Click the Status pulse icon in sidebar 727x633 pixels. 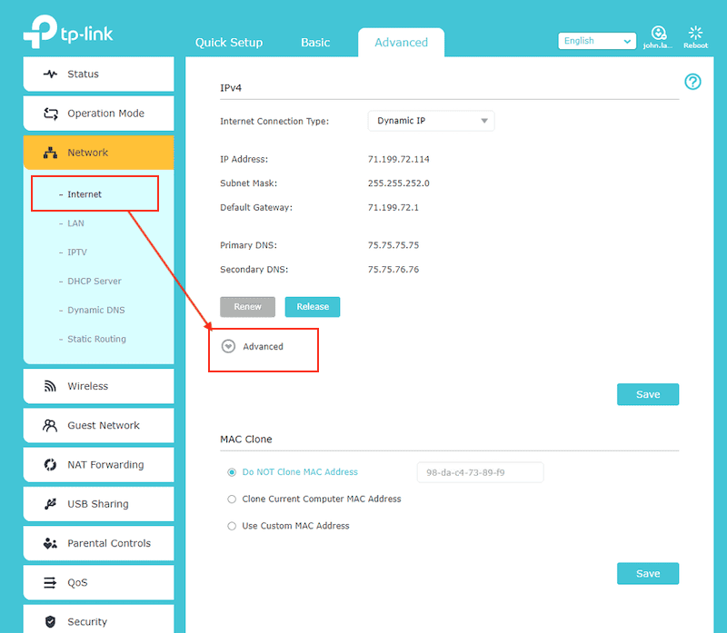click(50, 74)
